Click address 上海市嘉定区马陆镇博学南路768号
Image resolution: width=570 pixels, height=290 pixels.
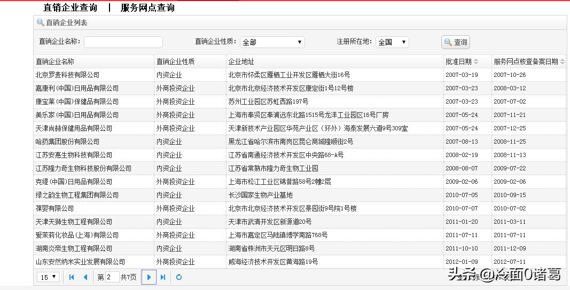278,235
